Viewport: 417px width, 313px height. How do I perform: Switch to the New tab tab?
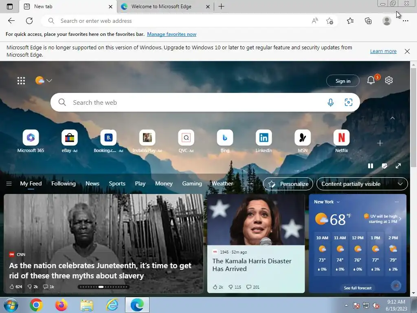click(x=68, y=7)
